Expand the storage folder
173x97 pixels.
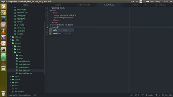(x=11, y=79)
